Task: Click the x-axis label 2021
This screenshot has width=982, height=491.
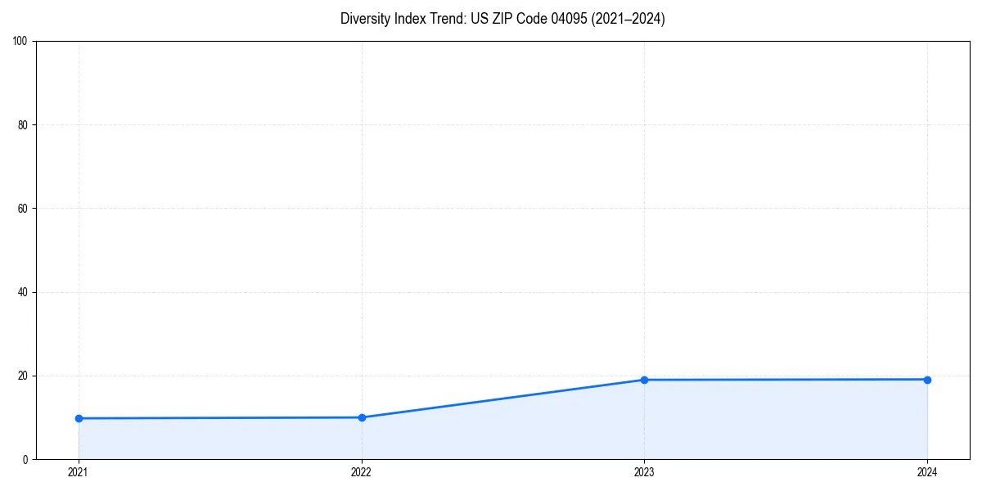Action: tap(79, 472)
